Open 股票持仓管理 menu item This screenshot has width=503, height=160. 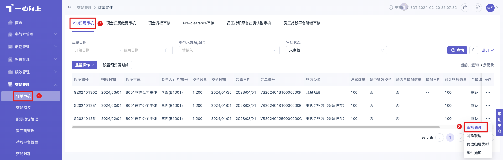(27, 119)
